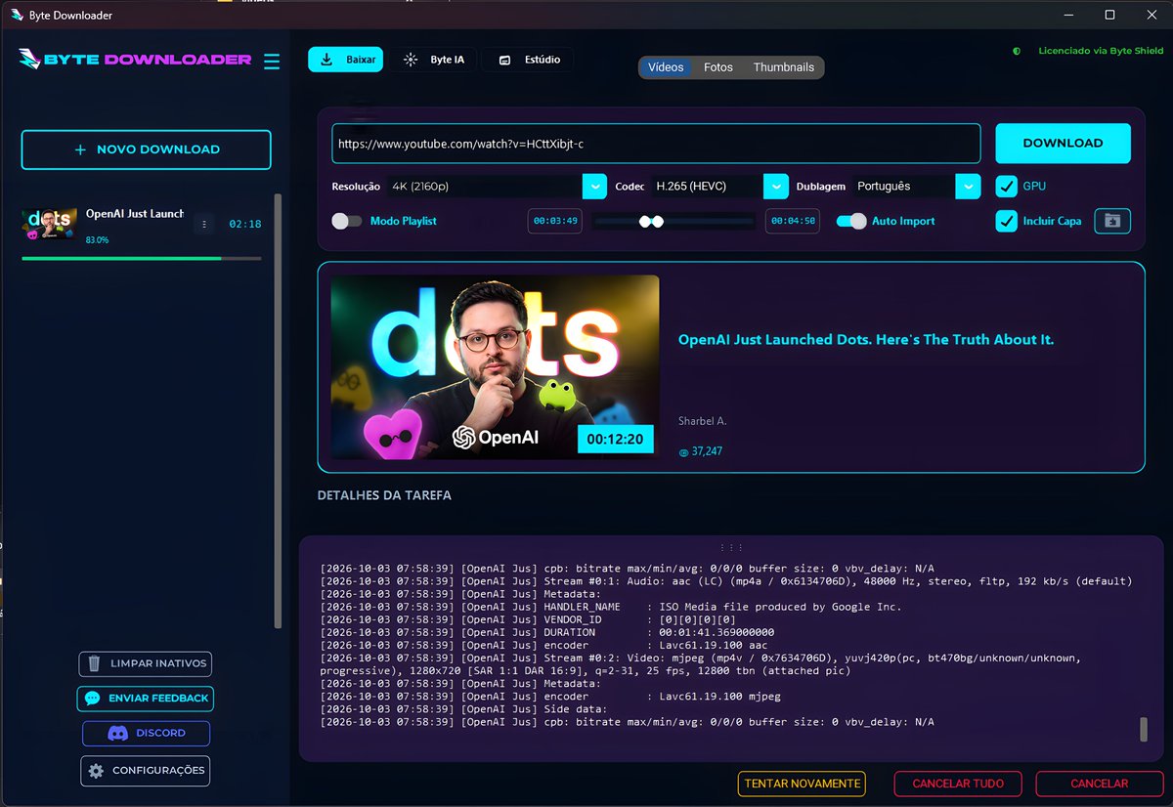
Task: Click the log line with Stream #0:1 Audio
Action: (x=726, y=581)
